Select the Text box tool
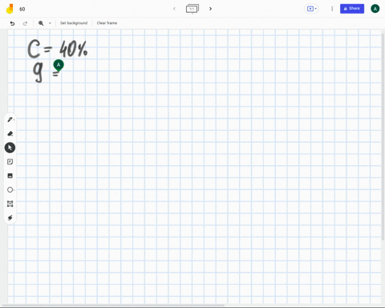Screen dimensions: 385x308 pyautogui.click(x=10, y=204)
